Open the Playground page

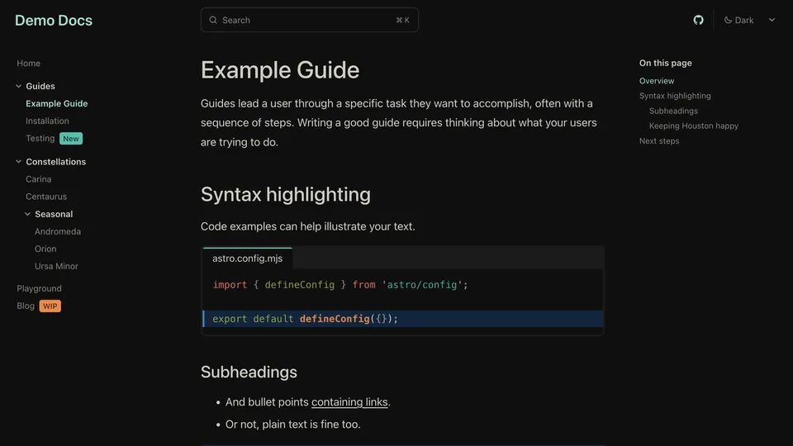pos(39,288)
